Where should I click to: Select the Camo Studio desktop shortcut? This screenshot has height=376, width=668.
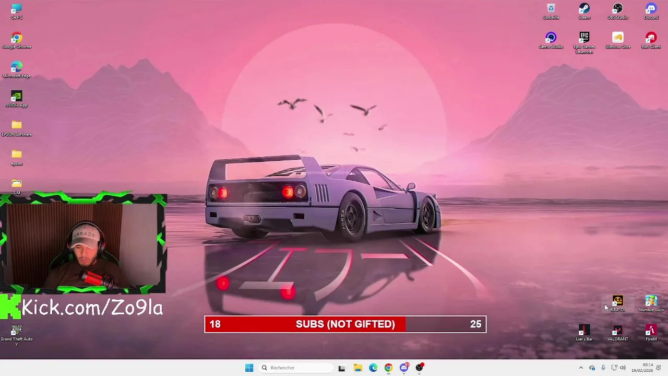pos(551,41)
